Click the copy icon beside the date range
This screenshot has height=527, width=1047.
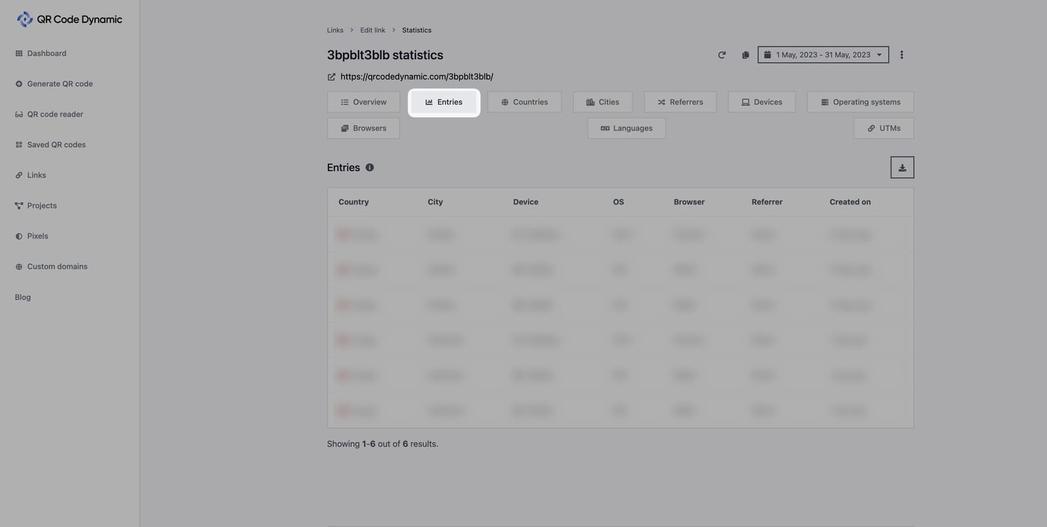tap(745, 55)
